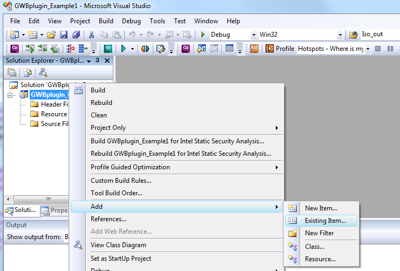Screen dimensions: 400x271
Task: Choose Resource... in Add submenu
Action: [x=321, y=259]
